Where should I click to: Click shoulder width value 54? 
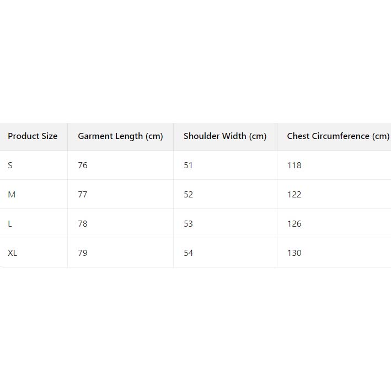click(x=189, y=253)
